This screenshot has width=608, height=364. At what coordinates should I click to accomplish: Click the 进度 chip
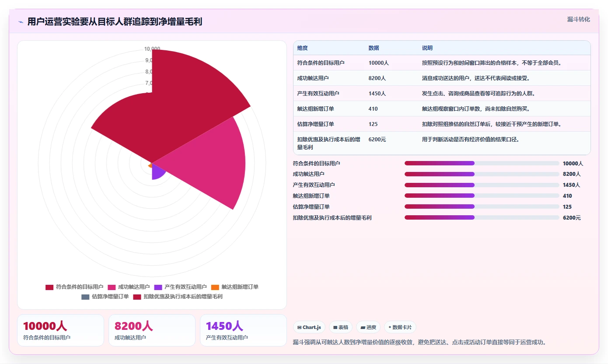pos(368,327)
